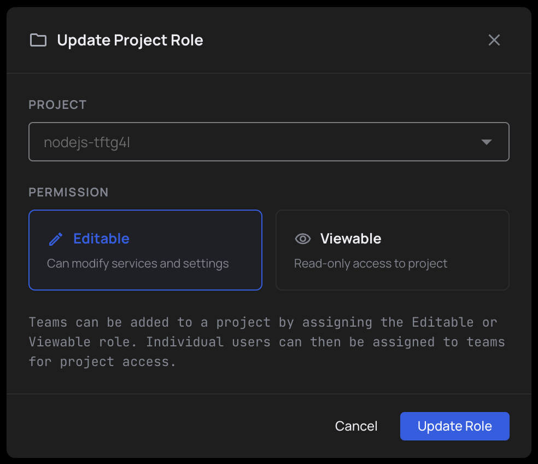Select the Viewable permission card
The height and width of the screenshot is (464, 538).
point(393,250)
